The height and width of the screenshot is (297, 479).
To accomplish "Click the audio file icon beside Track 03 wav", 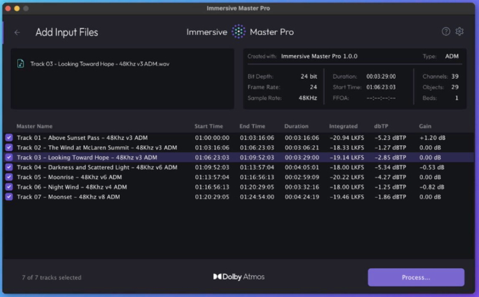I will click(20, 63).
